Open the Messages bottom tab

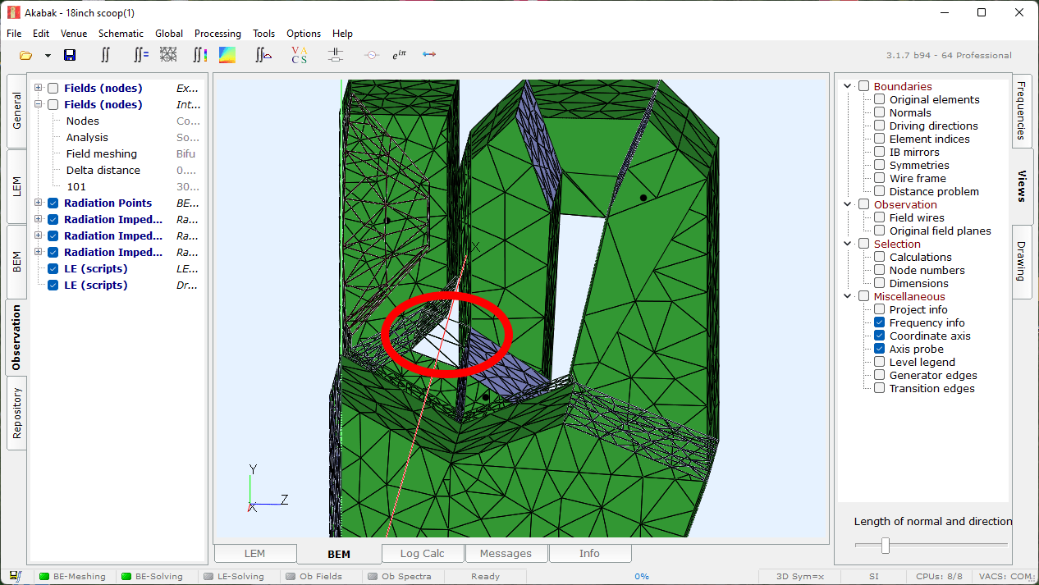click(506, 554)
